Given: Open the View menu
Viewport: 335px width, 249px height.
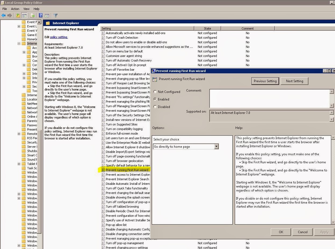Looking at the screenshot, I should (26, 9).
